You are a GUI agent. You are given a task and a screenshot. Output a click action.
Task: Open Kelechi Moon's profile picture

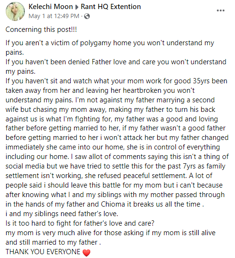click(x=15, y=11)
